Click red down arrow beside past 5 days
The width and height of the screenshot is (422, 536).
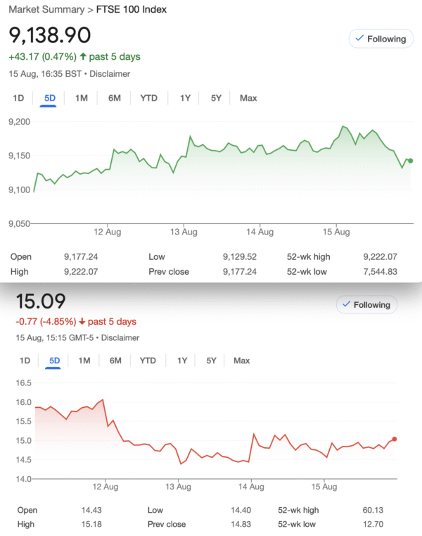[82, 321]
